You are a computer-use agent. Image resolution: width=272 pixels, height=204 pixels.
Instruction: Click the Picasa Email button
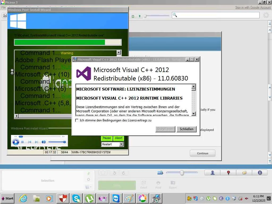pyautogui.click(x=144, y=185)
